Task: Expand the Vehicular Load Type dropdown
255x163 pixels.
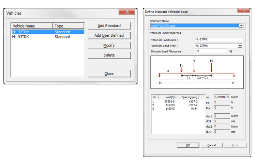Action: click(x=240, y=46)
